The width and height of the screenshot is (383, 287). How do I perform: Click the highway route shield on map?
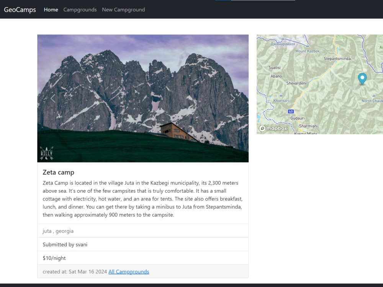coord(291,111)
